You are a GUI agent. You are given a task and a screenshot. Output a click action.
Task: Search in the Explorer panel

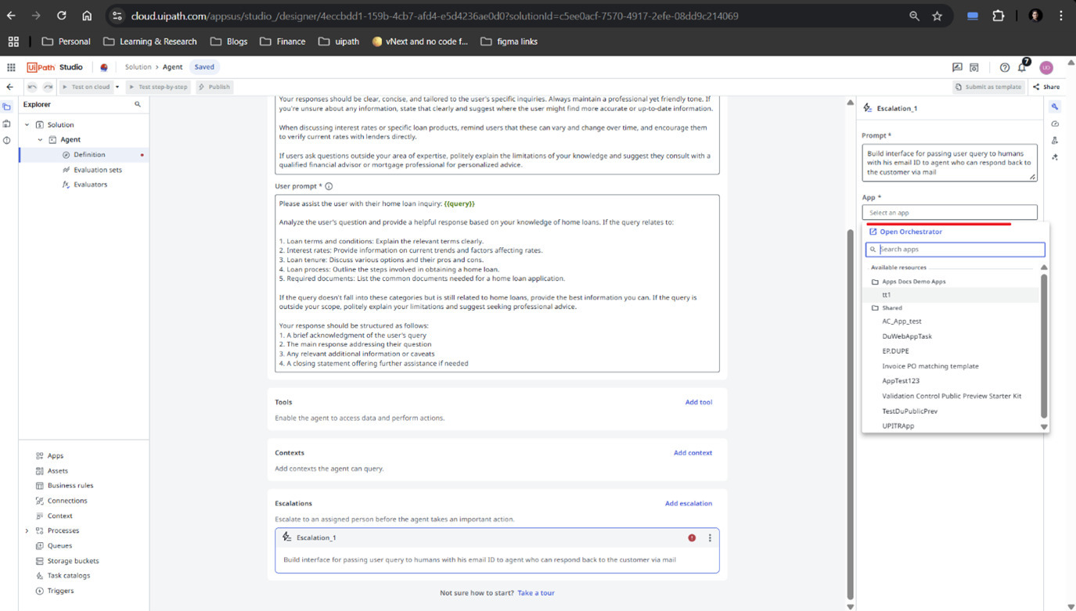(138, 104)
